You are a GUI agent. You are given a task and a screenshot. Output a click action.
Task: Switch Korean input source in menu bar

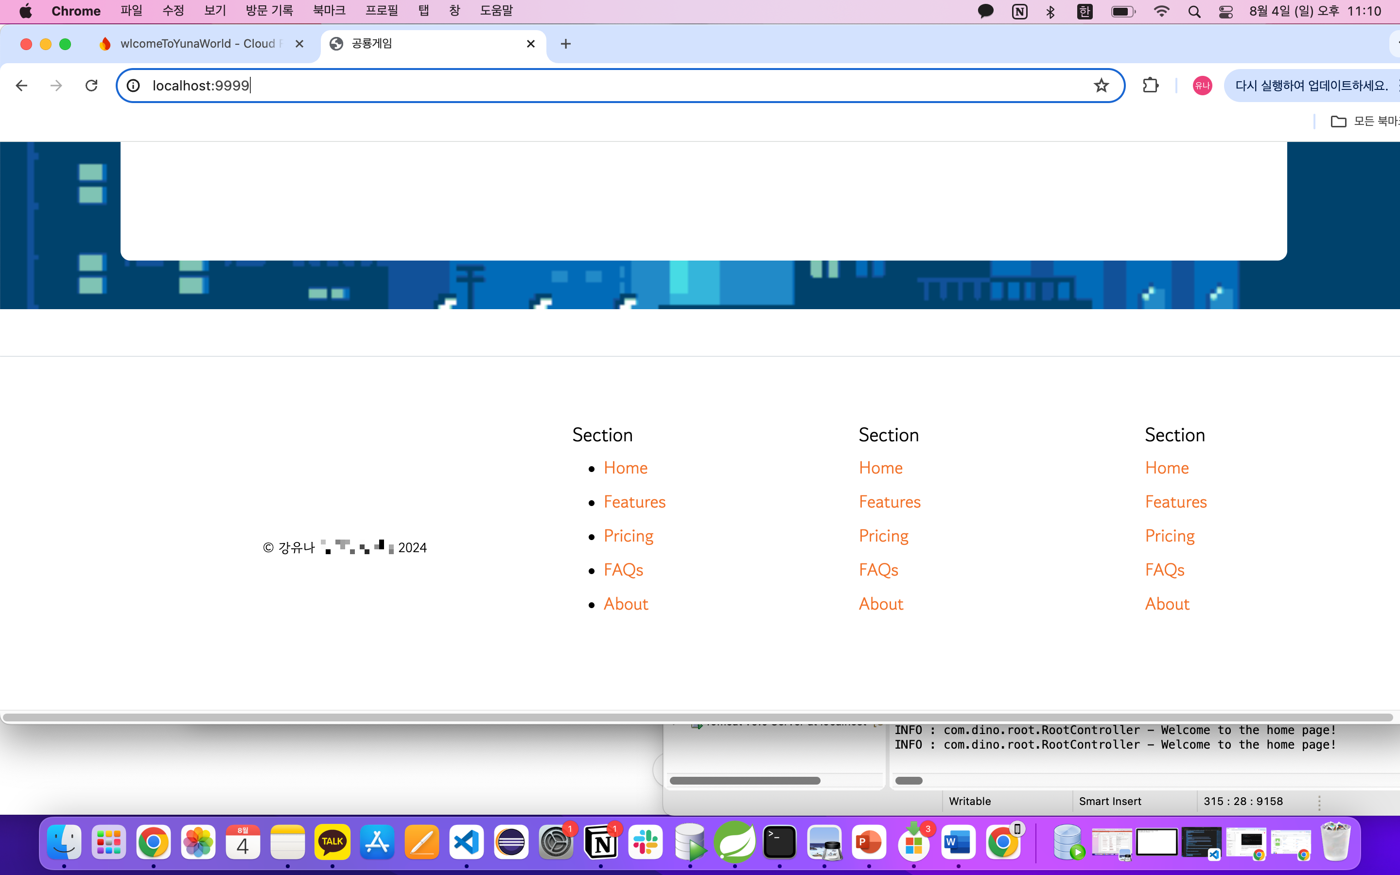[1085, 12]
